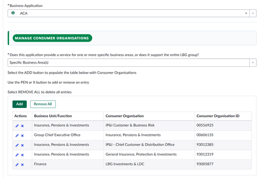Edit the IP&I Customer & Business Risk row
Viewport: 261px width, 178px height.
click(x=17, y=126)
